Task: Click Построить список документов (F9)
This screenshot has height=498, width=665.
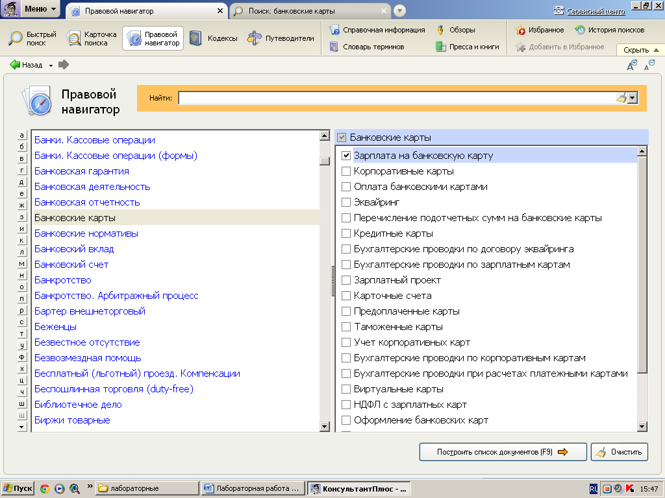Action: click(503, 452)
